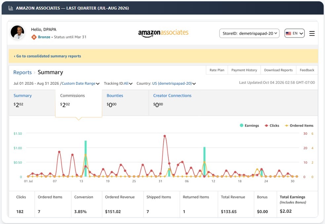The image size is (325, 224).
Task: Go to consolidated summary reports
Action: coord(47,56)
